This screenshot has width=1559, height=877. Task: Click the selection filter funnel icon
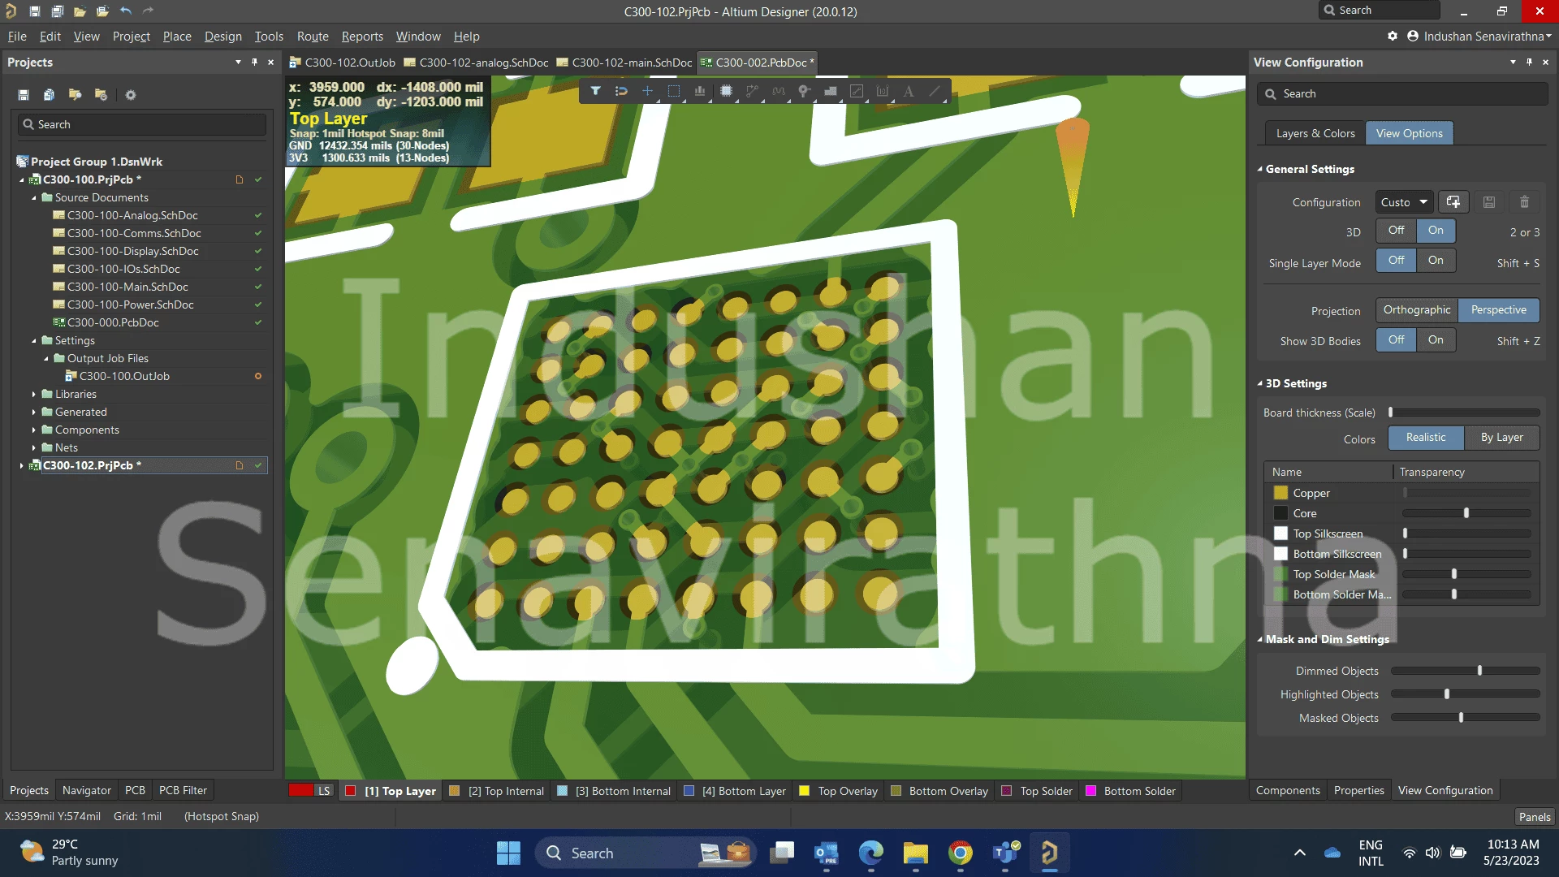(595, 91)
